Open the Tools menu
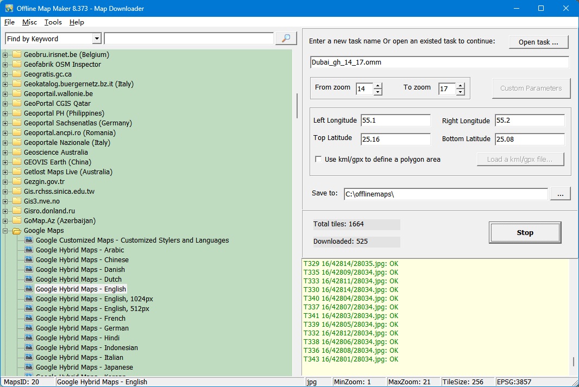Viewport: 579px width, 387px height. pos(53,22)
